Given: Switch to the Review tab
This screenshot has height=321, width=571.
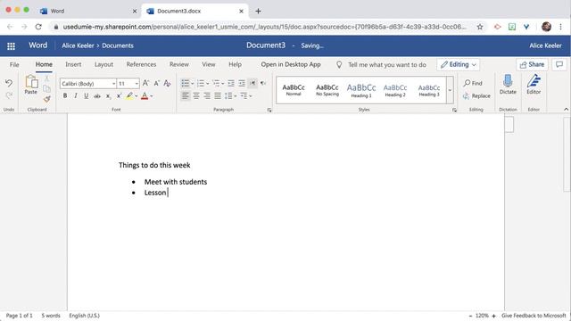Looking at the screenshot, I should pos(179,64).
